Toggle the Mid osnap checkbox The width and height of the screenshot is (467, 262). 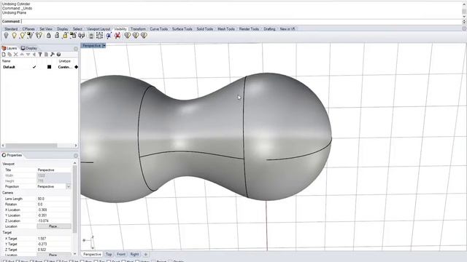(x=46, y=261)
